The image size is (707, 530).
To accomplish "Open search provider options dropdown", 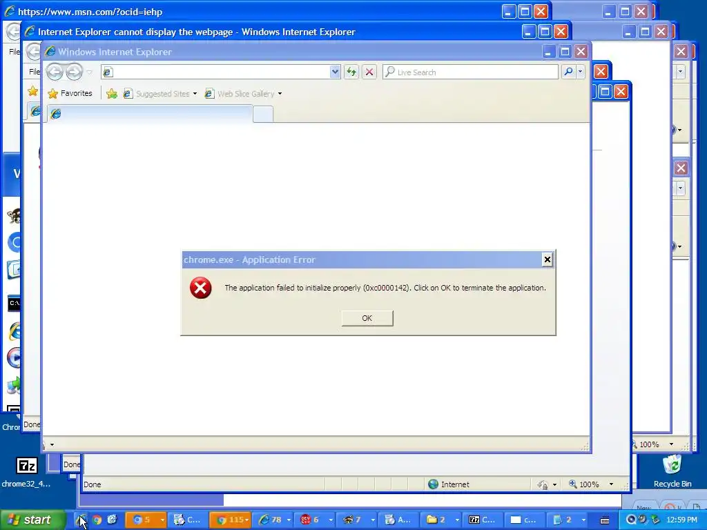I will (x=580, y=72).
